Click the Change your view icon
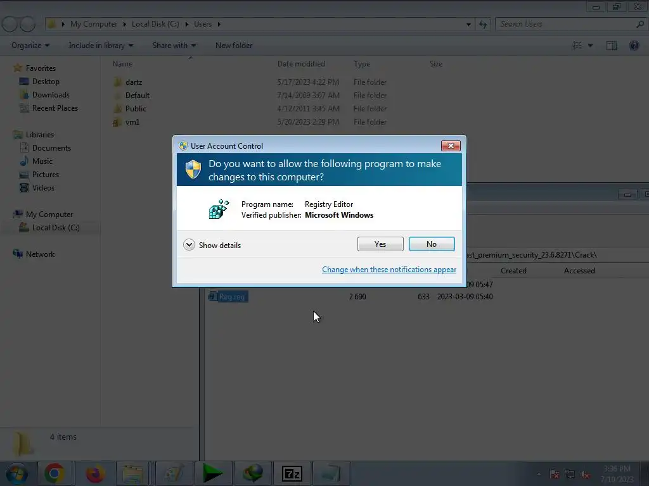 click(577, 46)
